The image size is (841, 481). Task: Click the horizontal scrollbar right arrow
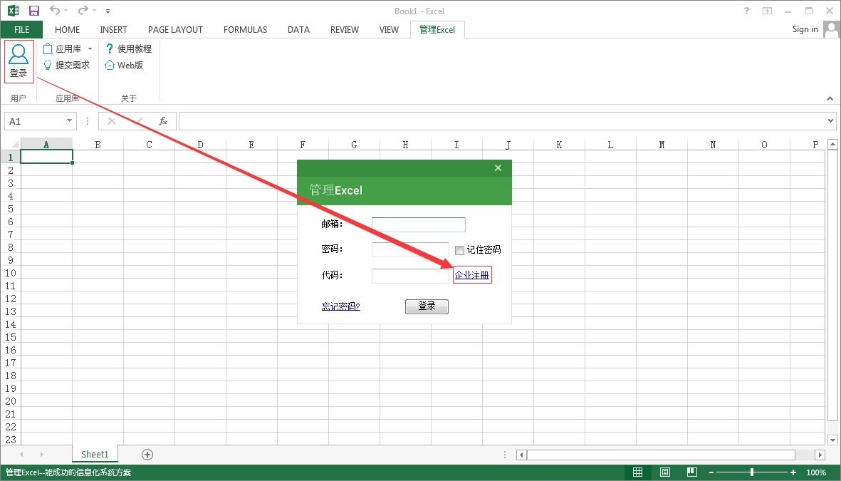pyautogui.click(x=820, y=455)
